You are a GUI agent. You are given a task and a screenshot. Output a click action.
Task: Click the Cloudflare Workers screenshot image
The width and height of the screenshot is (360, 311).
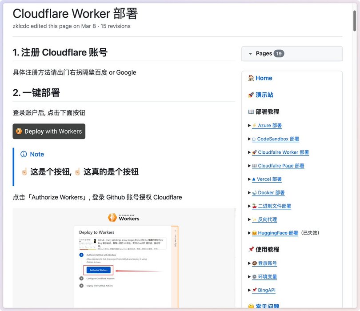click(x=124, y=258)
